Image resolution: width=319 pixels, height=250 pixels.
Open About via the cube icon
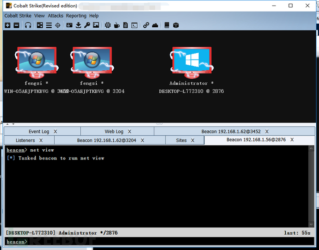pyautogui.click(x=176, y=25)
